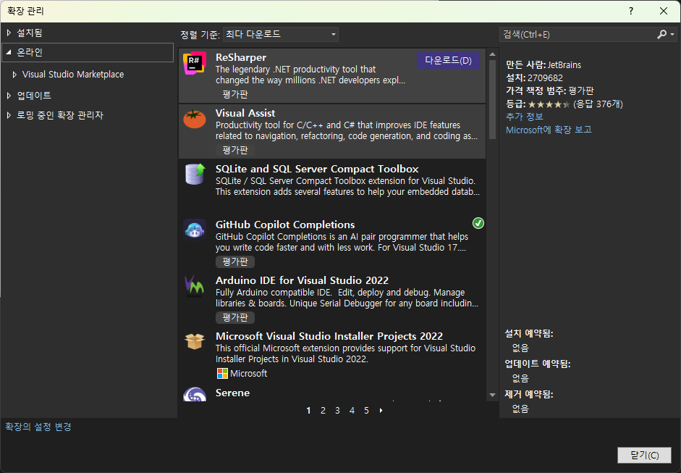The height and width of the screenshot is (473, 681).
Task: Click the JetBrains creator name
Action: [564, 64]
